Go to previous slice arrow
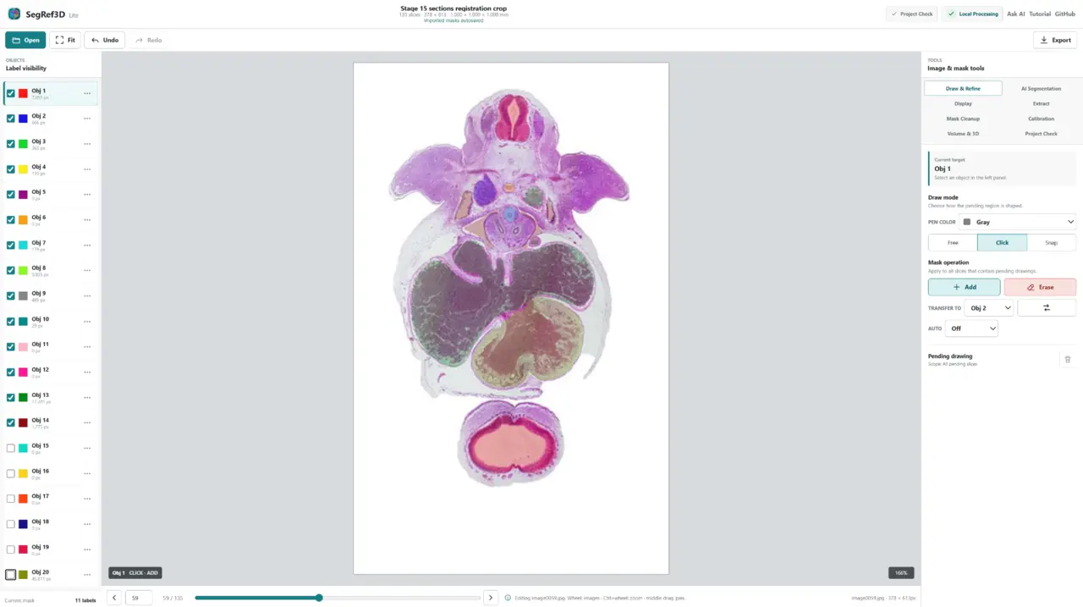Viewport: 1083px width, 607px height. [x=115, y=598]
